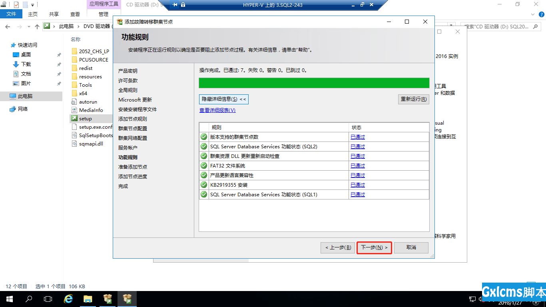Image resolution: width=546 pixels, height=307 pixels.
Task: Click the 服务帐户 step in wizard sidebar
Action: (x=128, y=148)
